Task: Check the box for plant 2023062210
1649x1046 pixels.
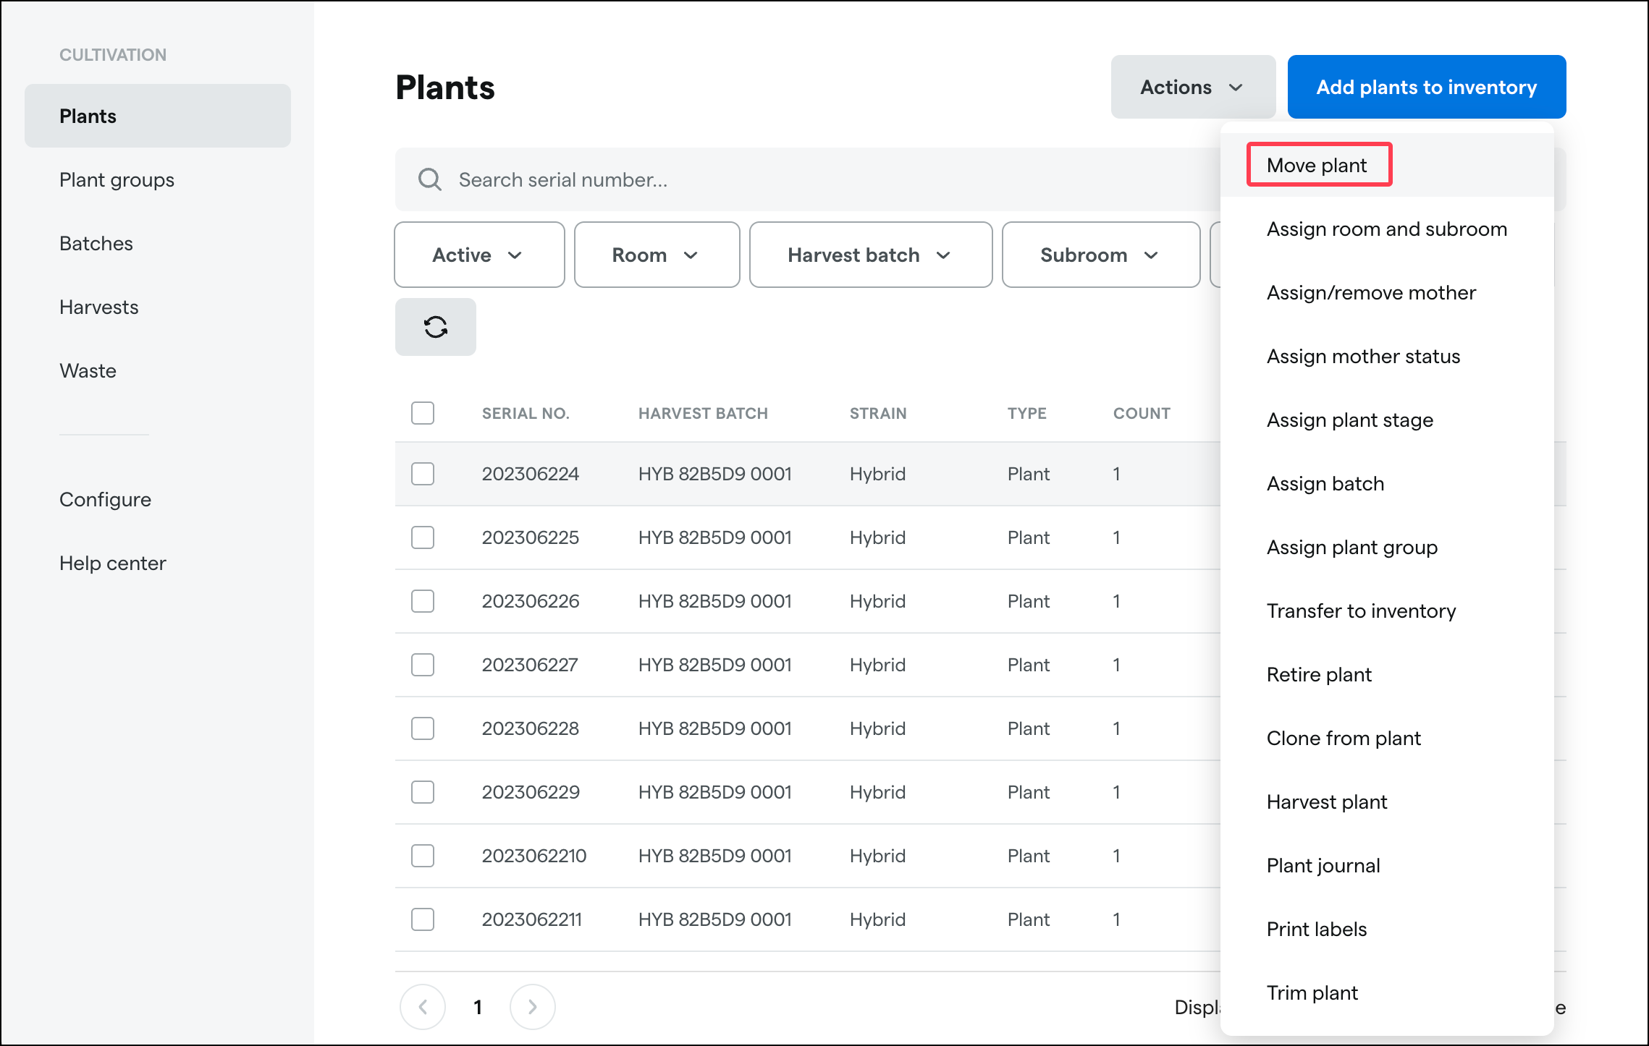Action: (423, 856)
